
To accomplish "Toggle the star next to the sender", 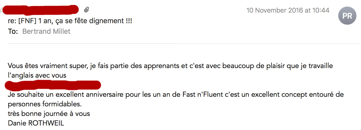I will coord(1,10).
